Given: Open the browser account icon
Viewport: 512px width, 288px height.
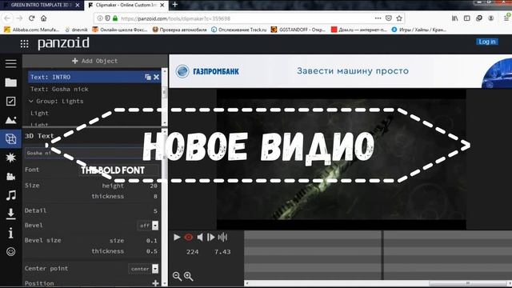Looking at the screenshot, I should (x=490, y=18).
